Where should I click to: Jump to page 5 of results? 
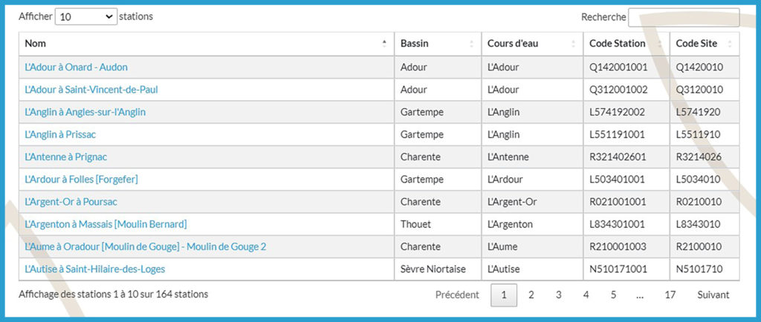tap(613, 295)
